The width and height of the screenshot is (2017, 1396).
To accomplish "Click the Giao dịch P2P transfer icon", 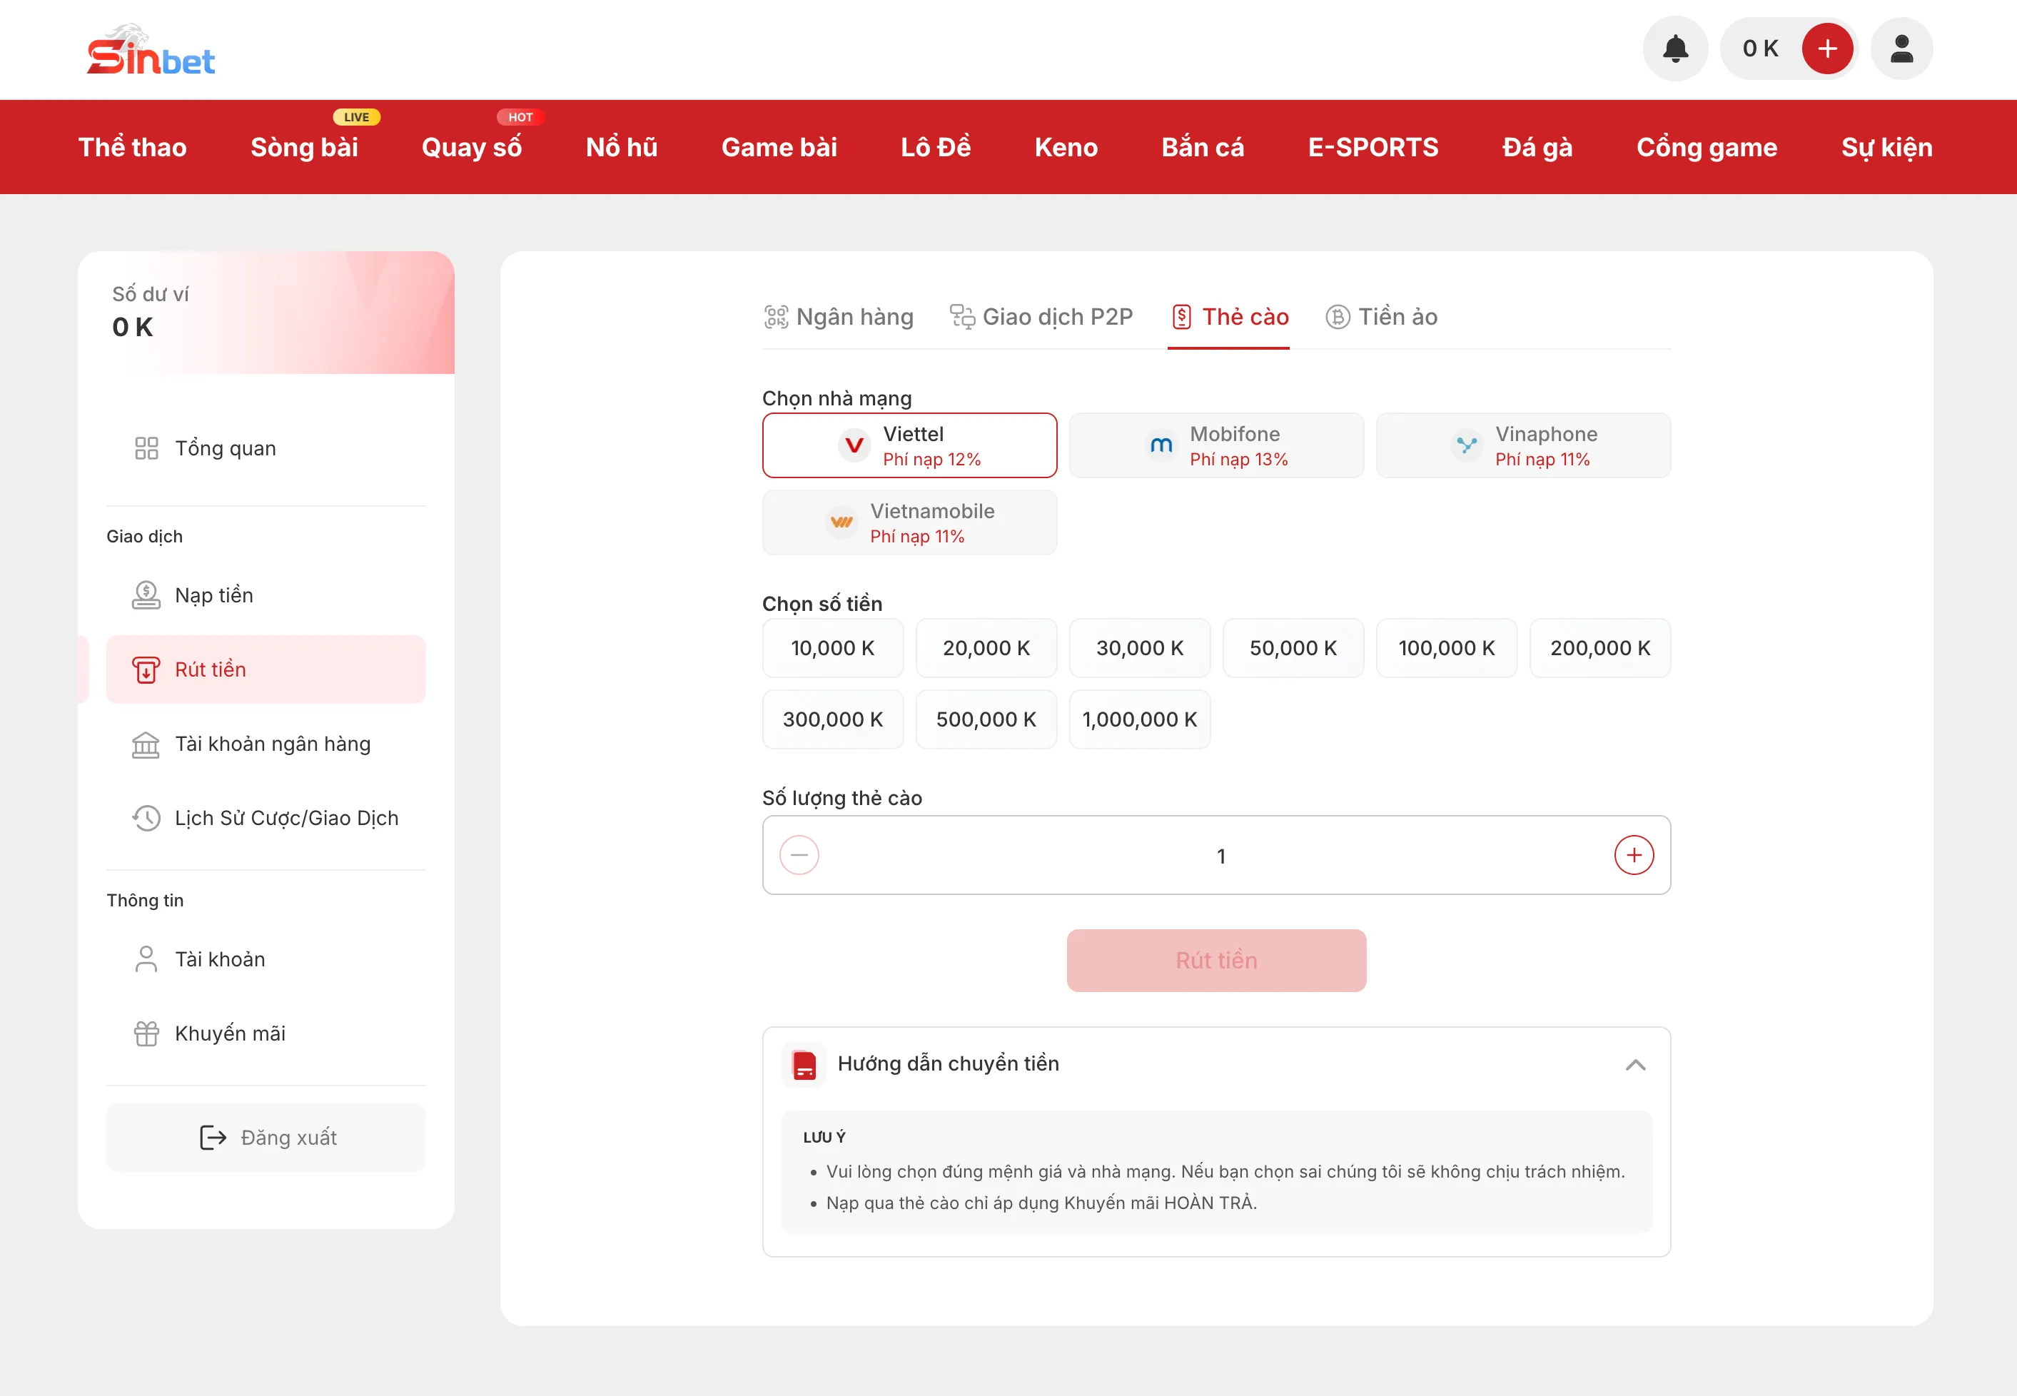I will (962, 317).
